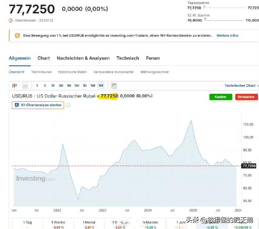Open the Terminkurse sub-tab
This screenshot has height=229, width=259.
click(x=41, y=72)
